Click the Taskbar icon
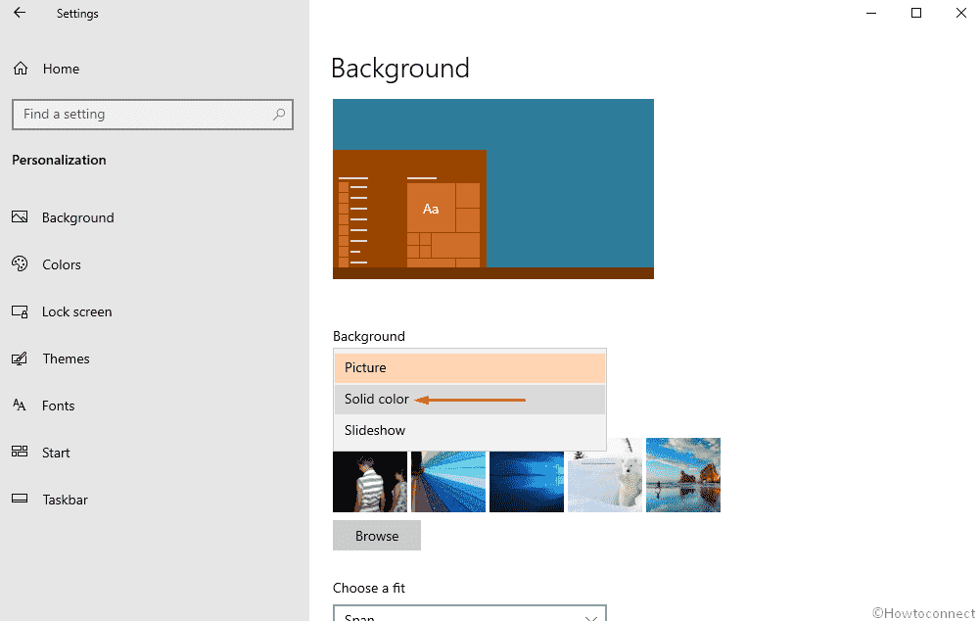979x621 pixels. click(x=20, y=499)
